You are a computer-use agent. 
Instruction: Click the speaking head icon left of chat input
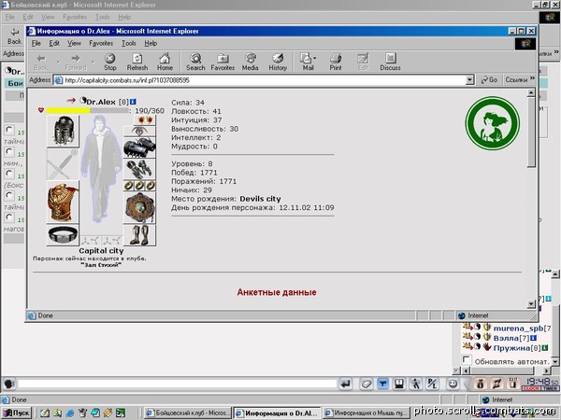(x=8, y=384)
